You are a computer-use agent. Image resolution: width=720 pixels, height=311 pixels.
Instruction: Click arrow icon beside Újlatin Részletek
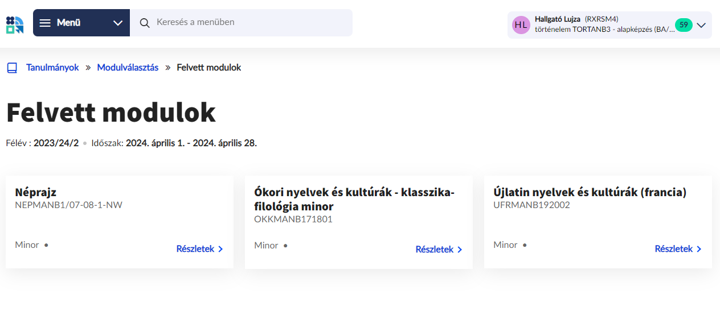[699, 249]
